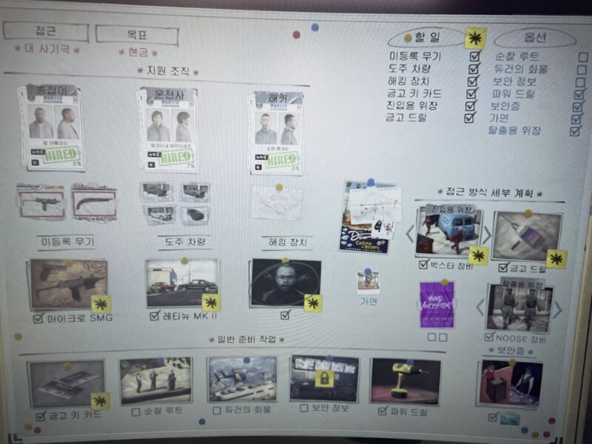
Task: Open the 해킹 장치 hacking device photo
Action: [x=286, y=282]
